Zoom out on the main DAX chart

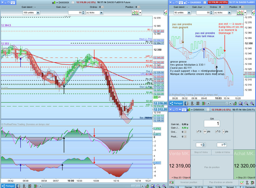(158, 186)
